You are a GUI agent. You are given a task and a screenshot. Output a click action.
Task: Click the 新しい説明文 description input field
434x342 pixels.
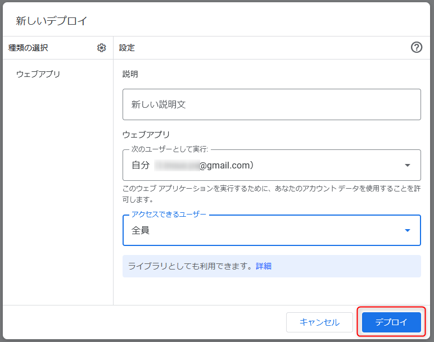pyautogui.click(x=272, y=104)
